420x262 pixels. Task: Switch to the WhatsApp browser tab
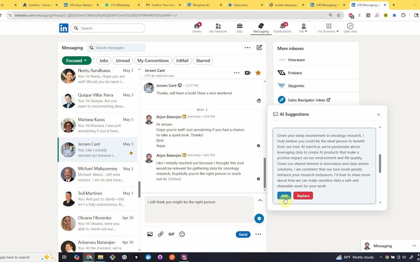[x=122, y=5]
